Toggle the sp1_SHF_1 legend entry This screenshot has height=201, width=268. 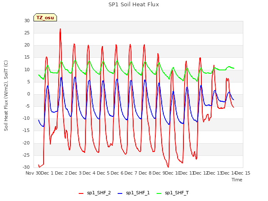coord(134,193)
